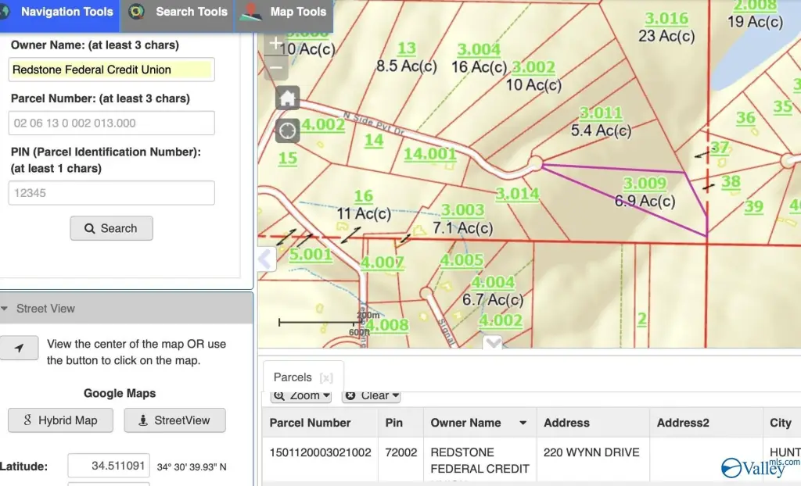
Task: Click parcel label 3.003 on map
Action: tap(462, 210)
